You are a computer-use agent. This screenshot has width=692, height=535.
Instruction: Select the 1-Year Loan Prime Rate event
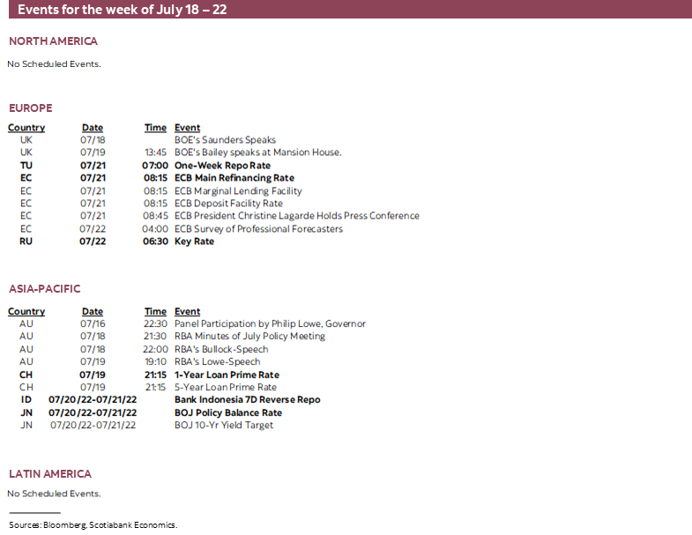[227, 375]
